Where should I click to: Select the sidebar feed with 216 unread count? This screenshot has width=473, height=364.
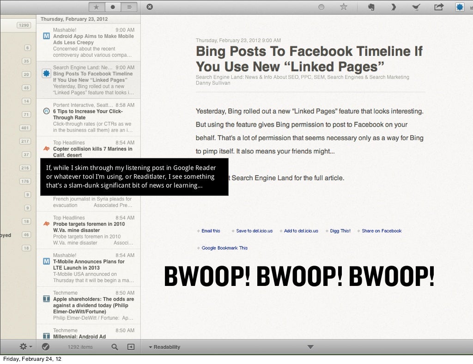tap(25, 168)
